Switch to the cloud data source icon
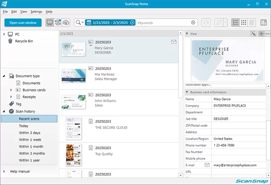The image size is (271, 185). (65, 22)
